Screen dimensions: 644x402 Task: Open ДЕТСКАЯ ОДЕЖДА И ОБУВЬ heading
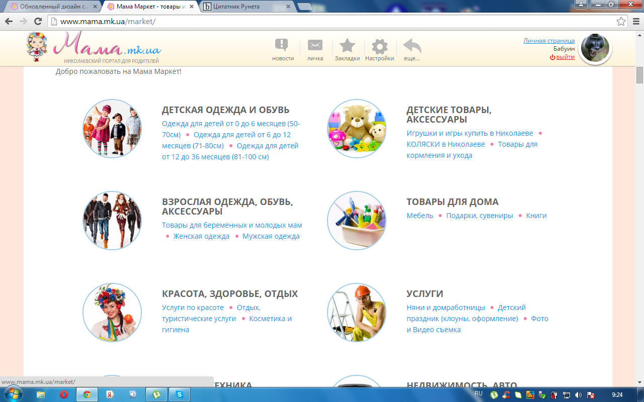click(x=225, y=110)
